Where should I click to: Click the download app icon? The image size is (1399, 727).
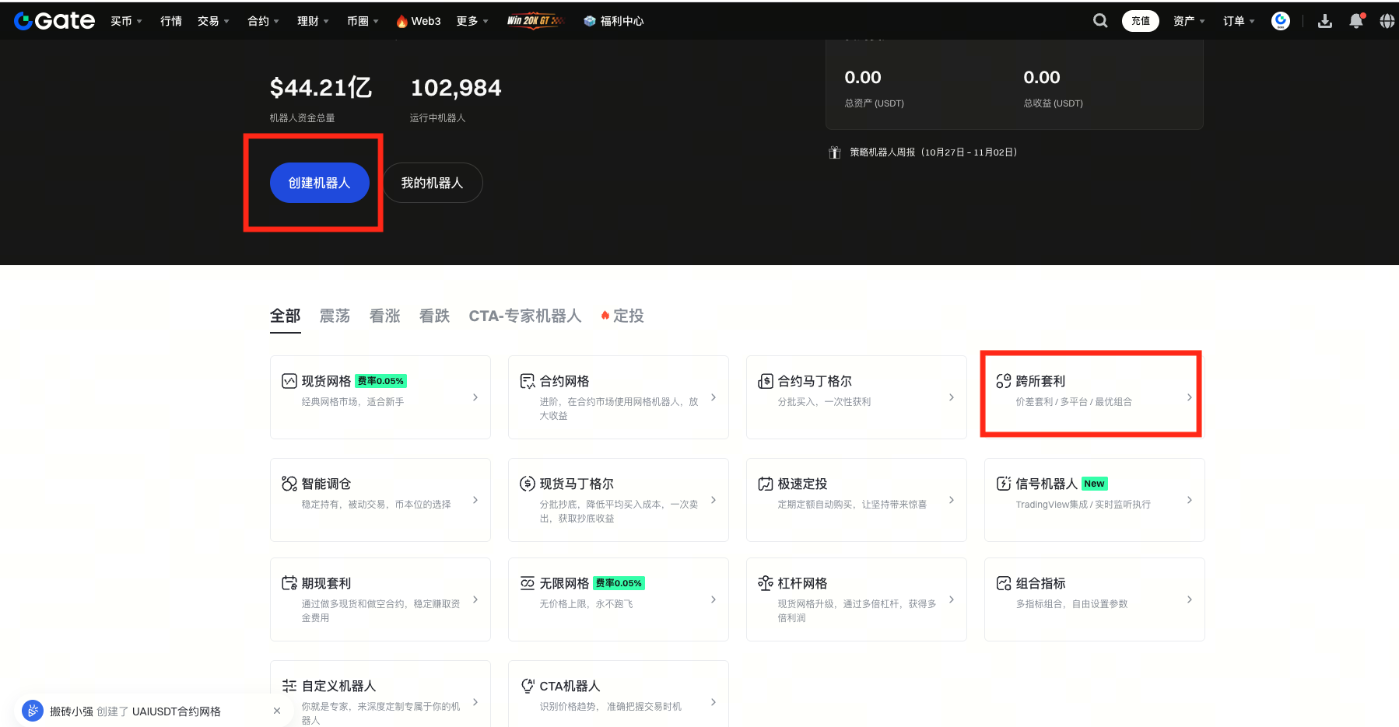click(x=1324, y=21)
